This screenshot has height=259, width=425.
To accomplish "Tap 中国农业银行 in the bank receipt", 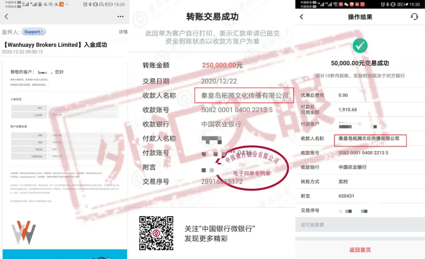I will pyautogui.click(x=221, y=124).
